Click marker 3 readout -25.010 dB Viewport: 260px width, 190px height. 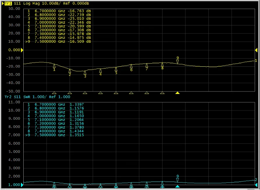click(79, 19)
